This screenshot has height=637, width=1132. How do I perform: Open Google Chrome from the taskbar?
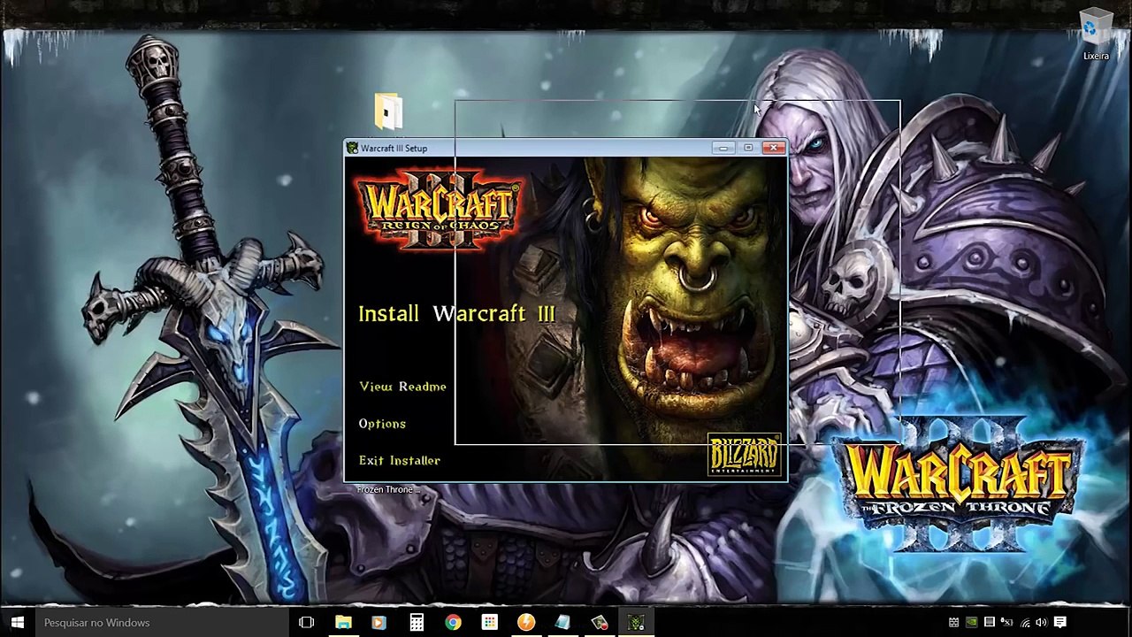point(452,622)
